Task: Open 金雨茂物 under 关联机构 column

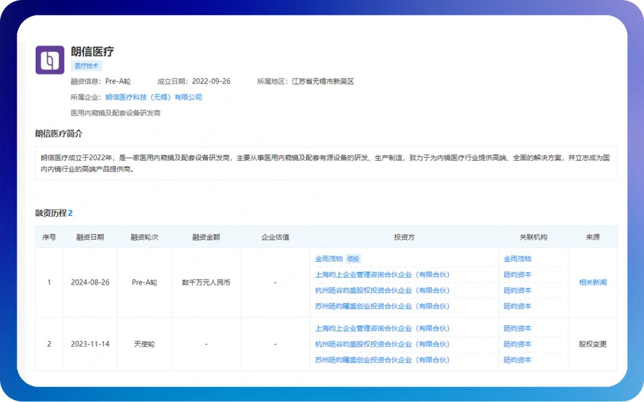Action: 518,259
